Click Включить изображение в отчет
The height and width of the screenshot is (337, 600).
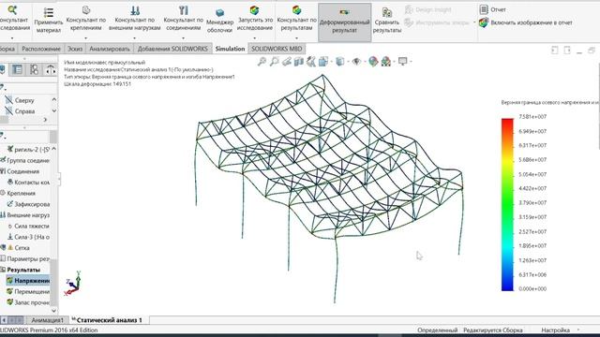tap(526, 22)
